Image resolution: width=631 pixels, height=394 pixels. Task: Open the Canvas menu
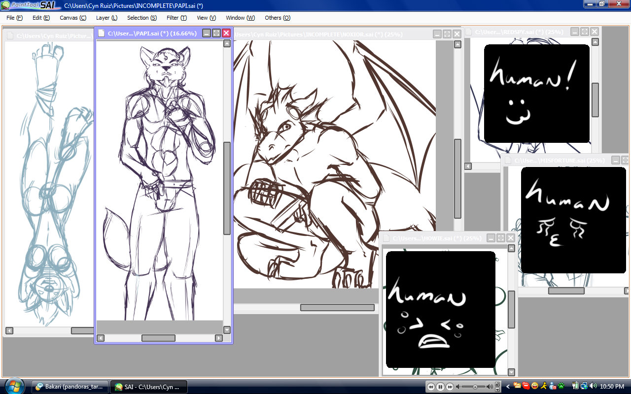coord(73,18)
